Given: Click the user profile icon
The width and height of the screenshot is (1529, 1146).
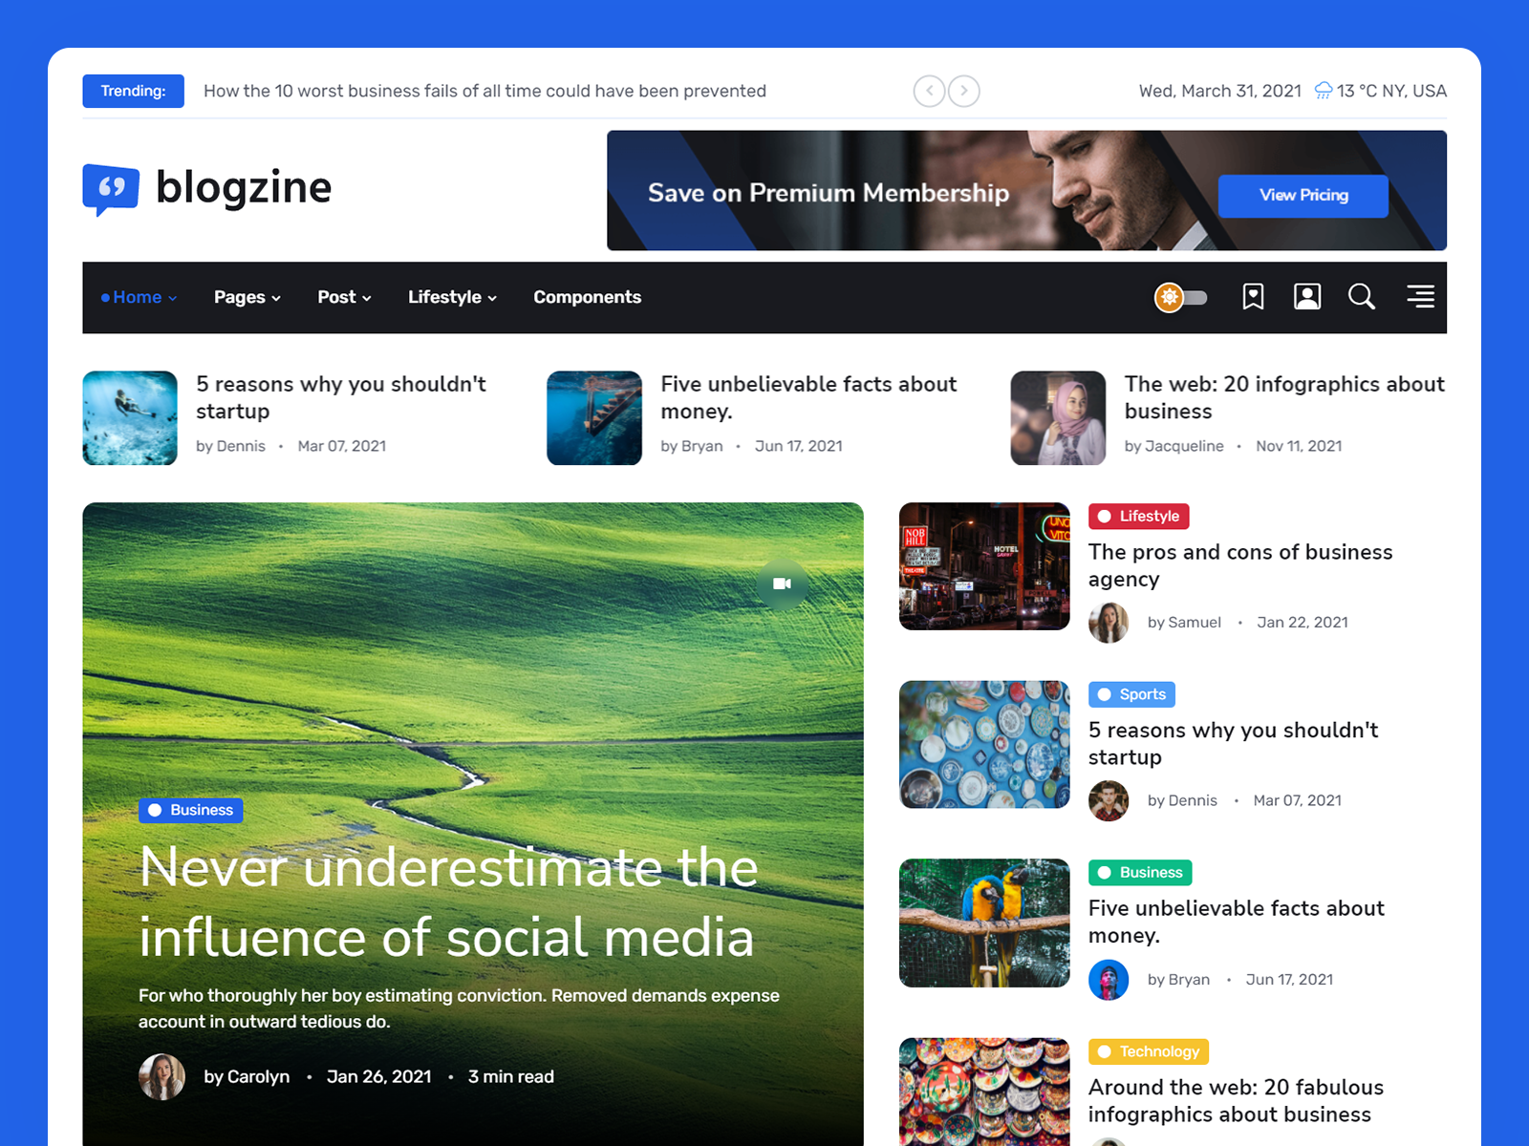Looking at the screenshot, I should point(1307,297).
